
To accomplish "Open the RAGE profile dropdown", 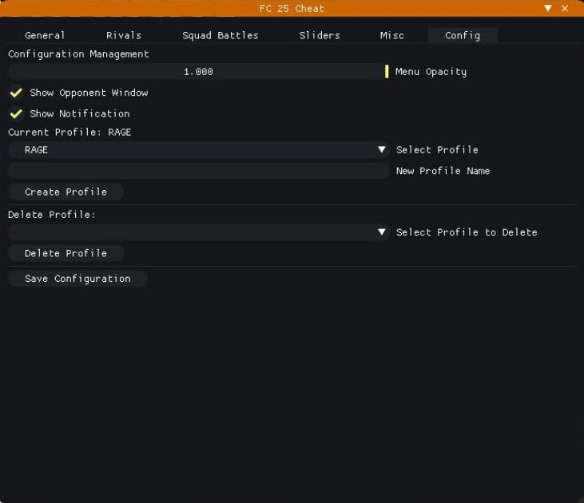I will (198, 149).
